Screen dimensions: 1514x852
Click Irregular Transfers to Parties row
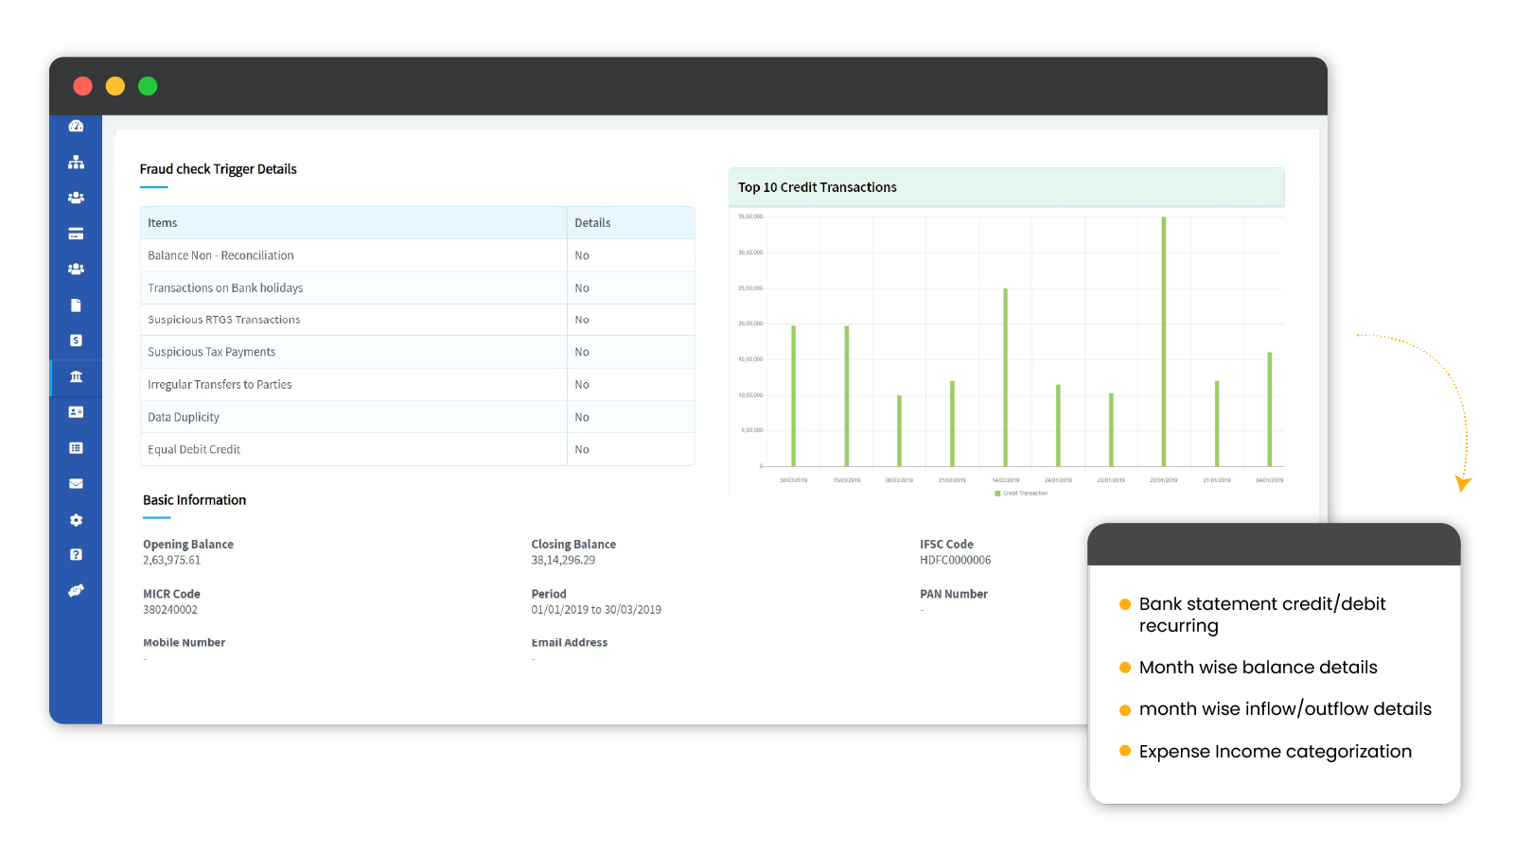coord(417,385)
